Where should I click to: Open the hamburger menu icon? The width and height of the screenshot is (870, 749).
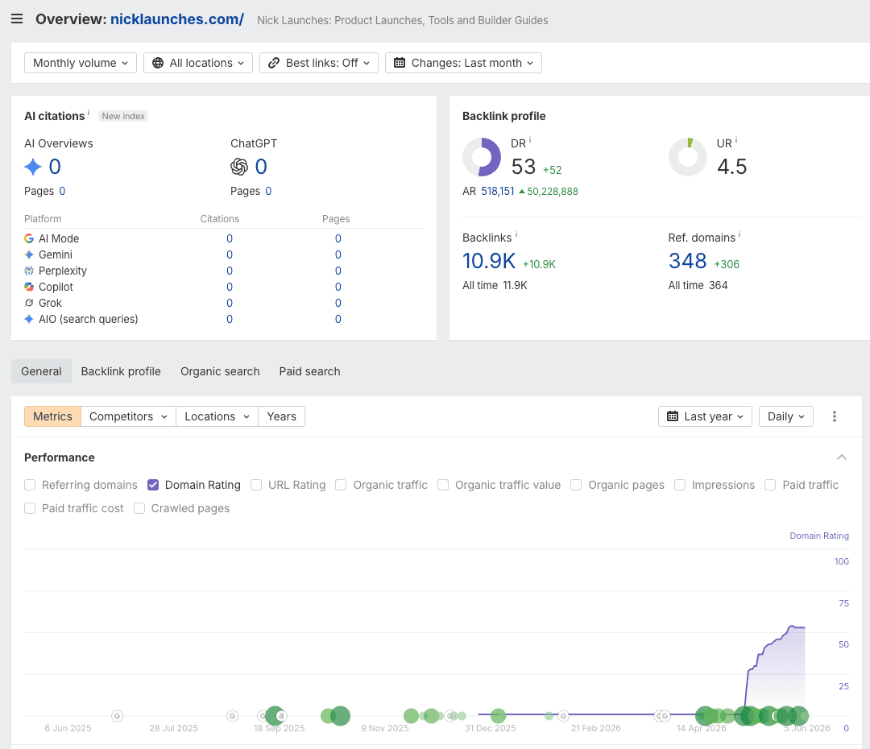(17, 19)
